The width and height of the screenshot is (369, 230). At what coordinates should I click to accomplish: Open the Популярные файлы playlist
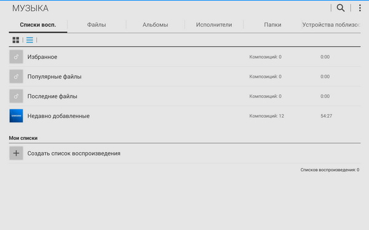(x=184, y=77)
